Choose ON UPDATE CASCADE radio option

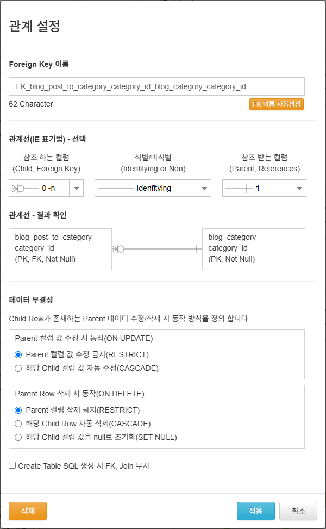tap(18, 368)
